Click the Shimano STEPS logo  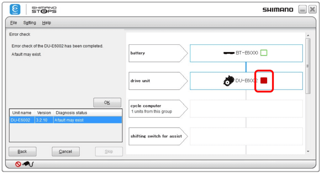pos(44,10)
